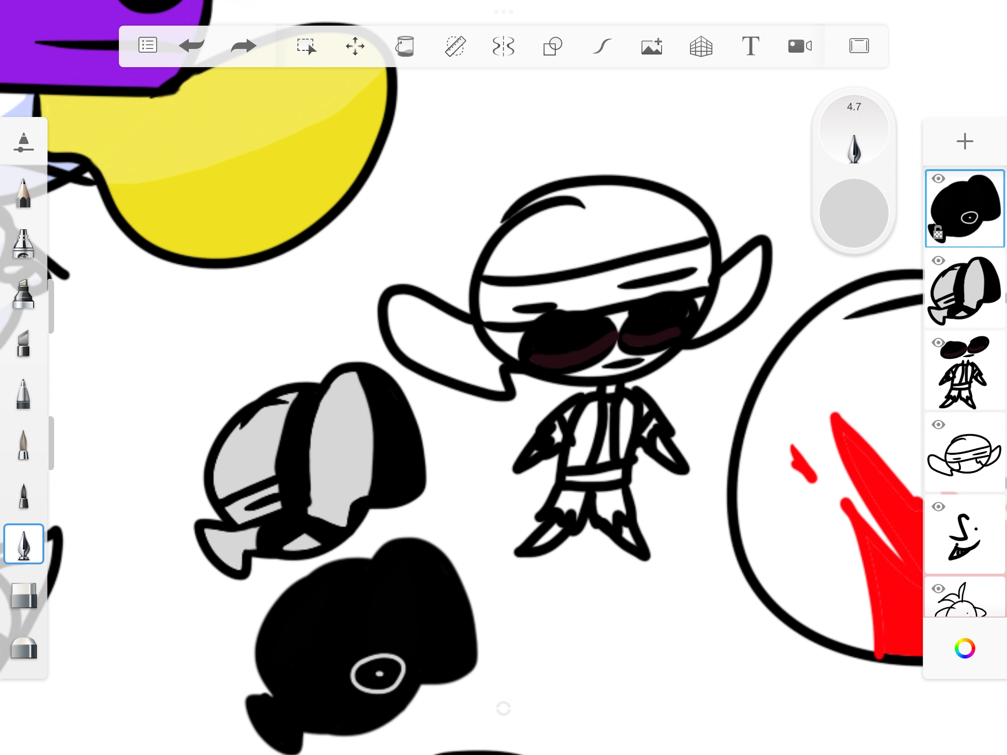Open the Import Image tool
The width and height of the screenshot is (1007, 755).
[651, 46]
